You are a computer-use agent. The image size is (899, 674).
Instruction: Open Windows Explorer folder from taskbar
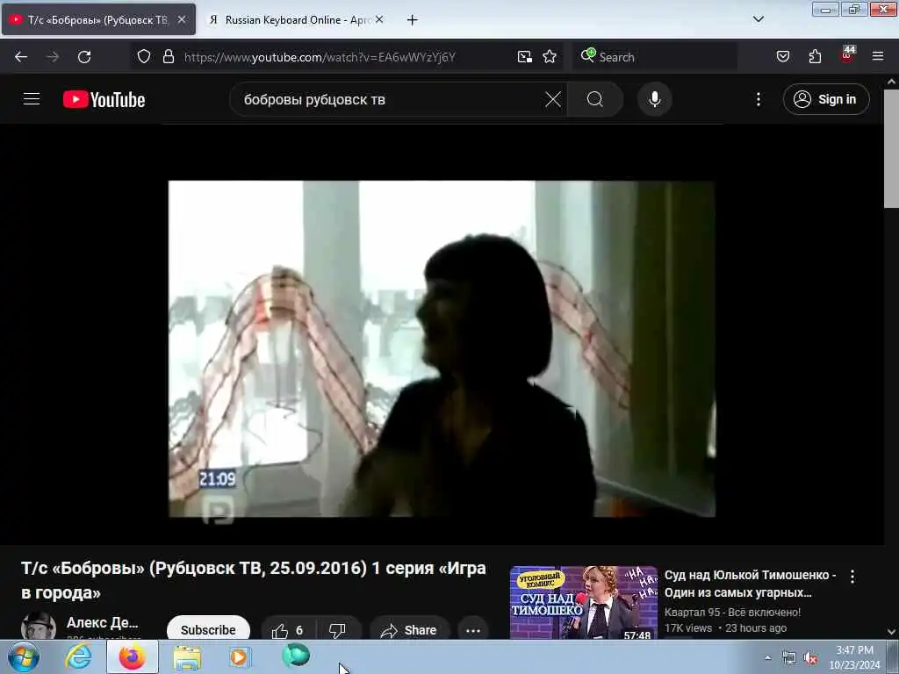click(x=187, y=657)
